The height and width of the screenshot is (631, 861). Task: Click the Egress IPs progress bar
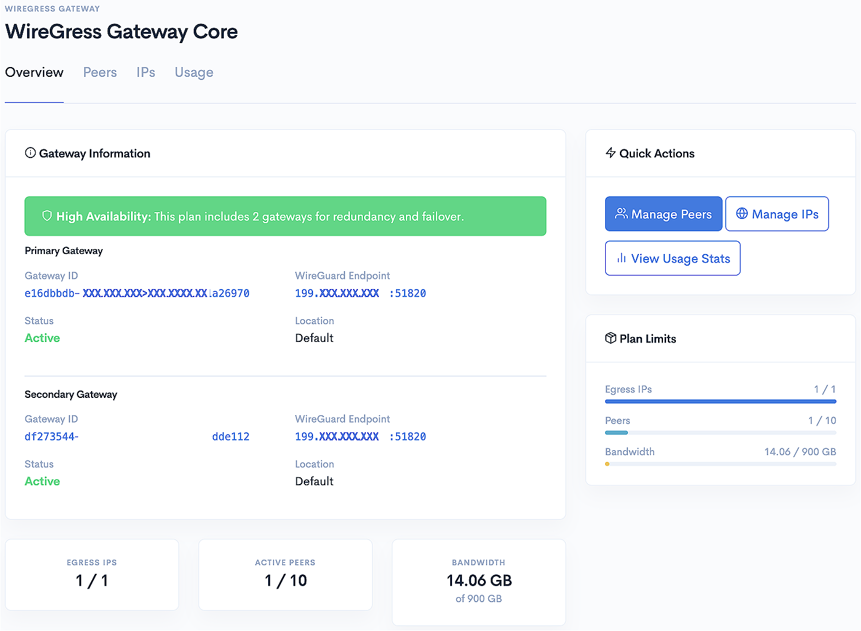pyautogui.click(x=720, y=402)
